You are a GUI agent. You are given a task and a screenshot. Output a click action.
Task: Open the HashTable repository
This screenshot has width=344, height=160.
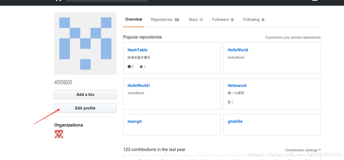[137, 50]
